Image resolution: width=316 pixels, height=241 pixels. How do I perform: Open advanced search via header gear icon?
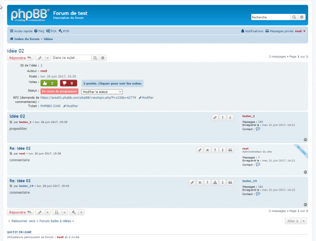coord(302,17)
